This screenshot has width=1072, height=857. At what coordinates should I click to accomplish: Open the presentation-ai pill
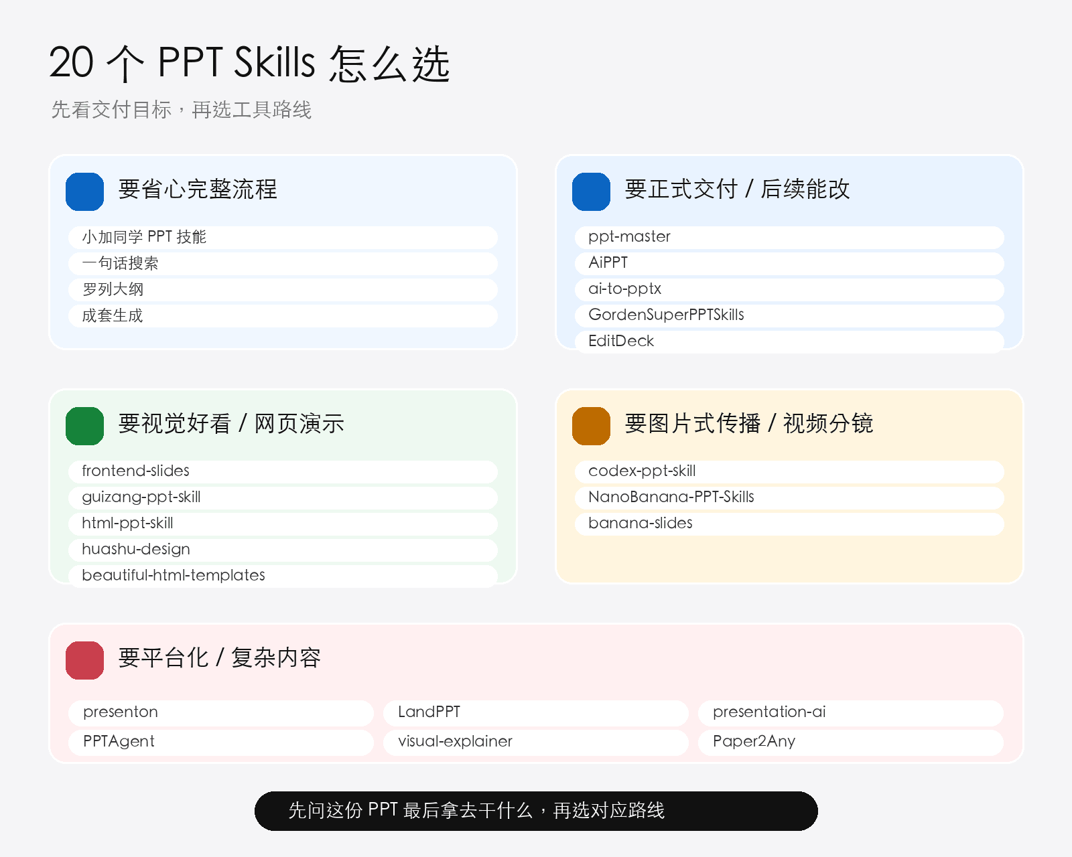[x=851, y=713]
